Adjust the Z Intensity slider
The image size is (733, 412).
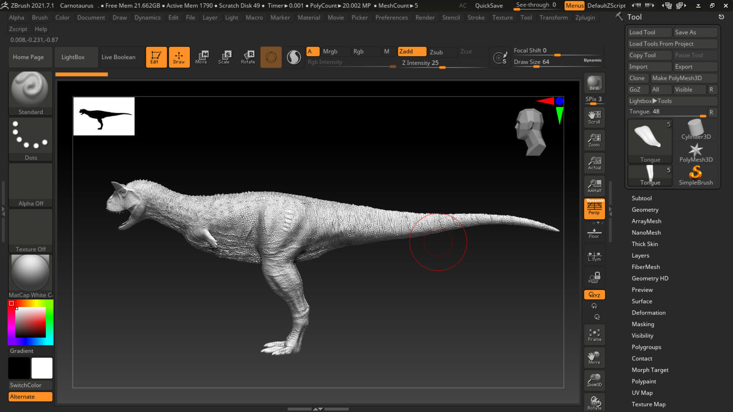coord(442,63)
